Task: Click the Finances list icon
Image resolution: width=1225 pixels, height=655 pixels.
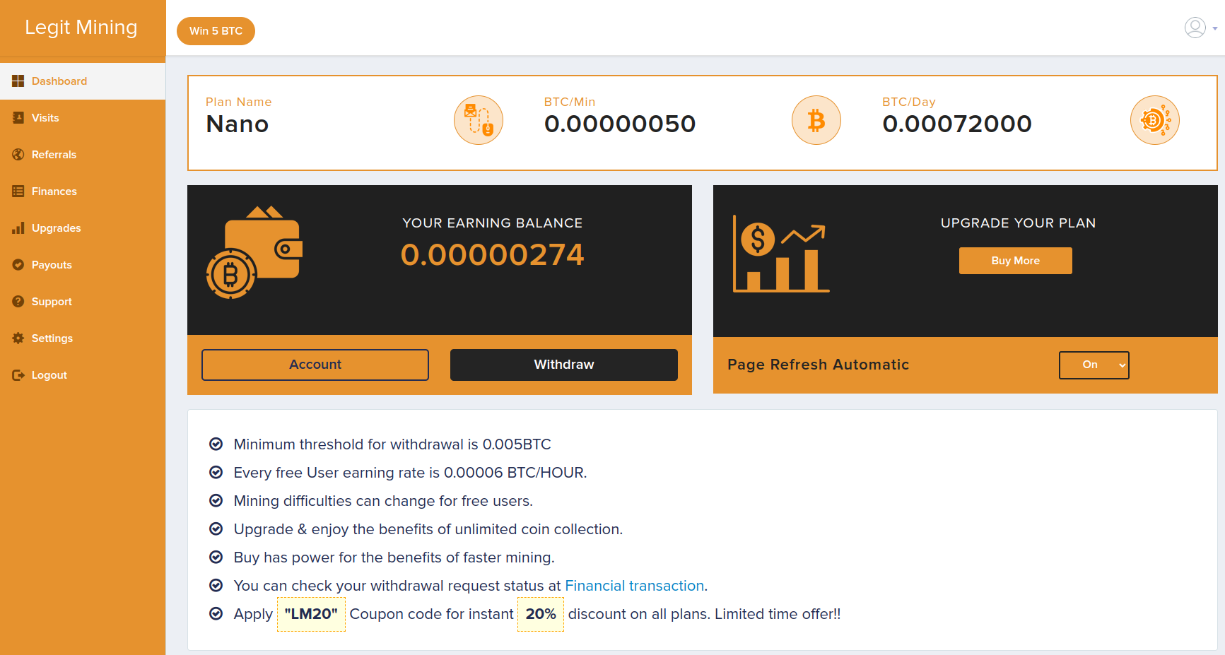Action: coord(18,191)
